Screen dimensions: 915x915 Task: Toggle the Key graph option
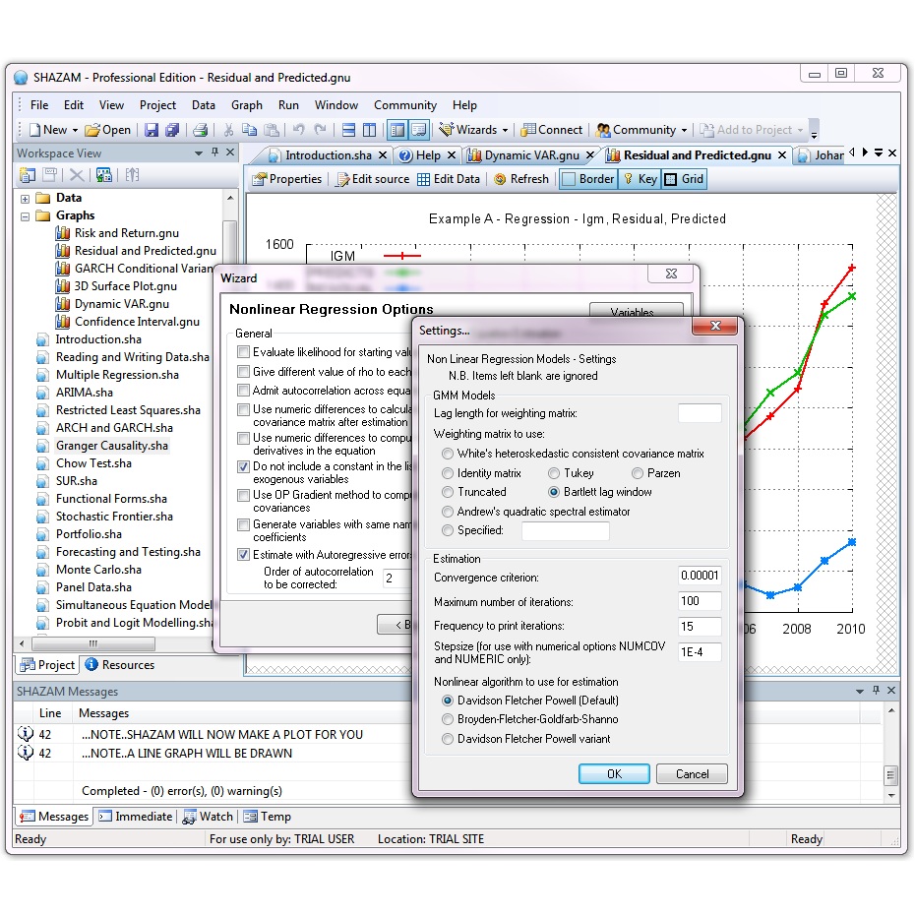coord(640,179)
